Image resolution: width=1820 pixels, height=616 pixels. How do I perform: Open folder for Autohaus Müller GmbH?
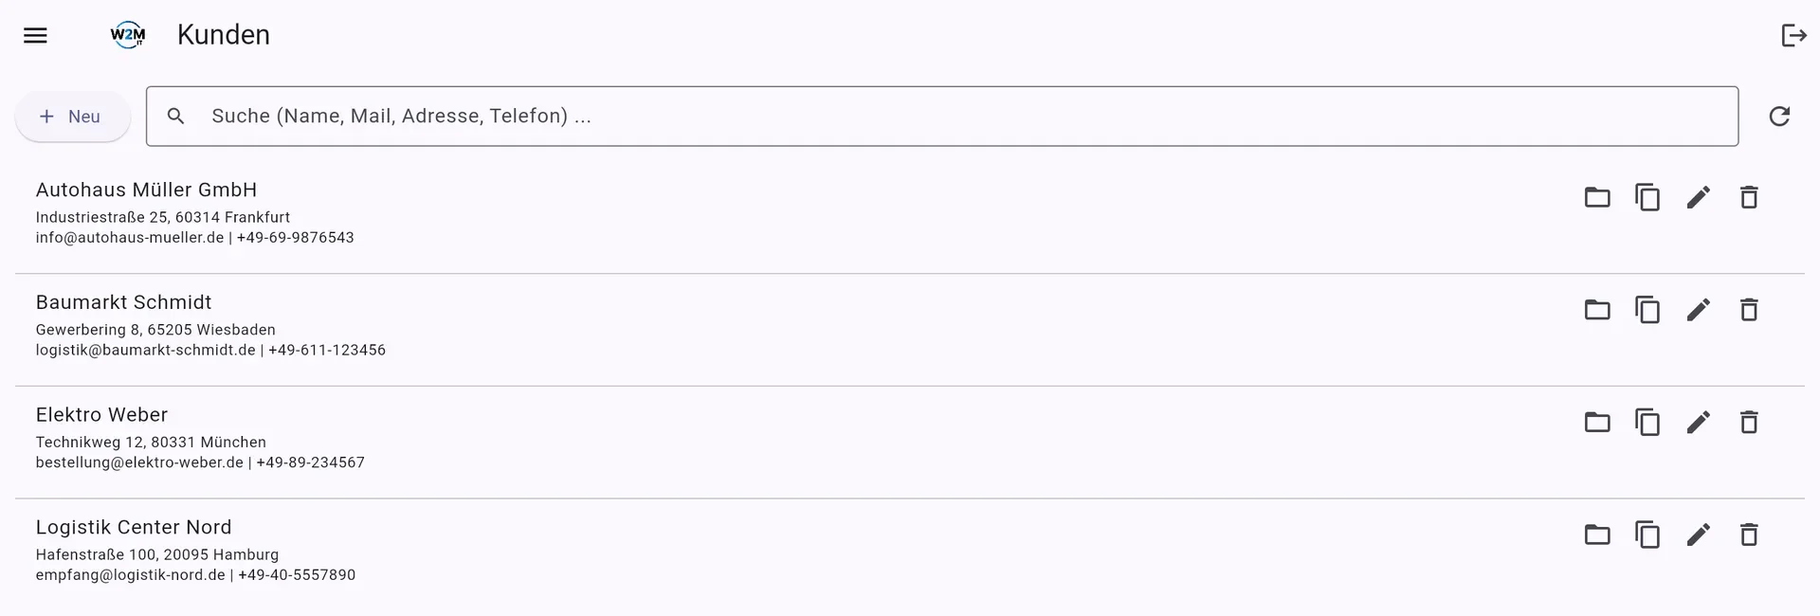click(1597, 197)
